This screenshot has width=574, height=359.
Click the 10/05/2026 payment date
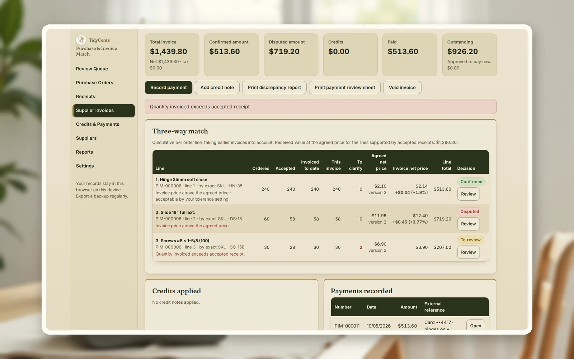tap(378, 326)
